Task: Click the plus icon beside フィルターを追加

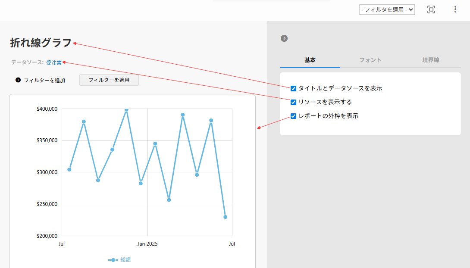Action: click(18, 80)
